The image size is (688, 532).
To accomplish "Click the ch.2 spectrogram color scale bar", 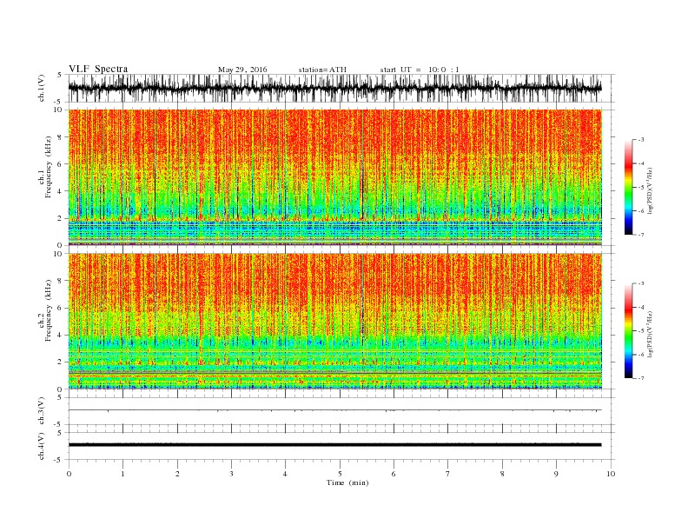I will 628,331.
